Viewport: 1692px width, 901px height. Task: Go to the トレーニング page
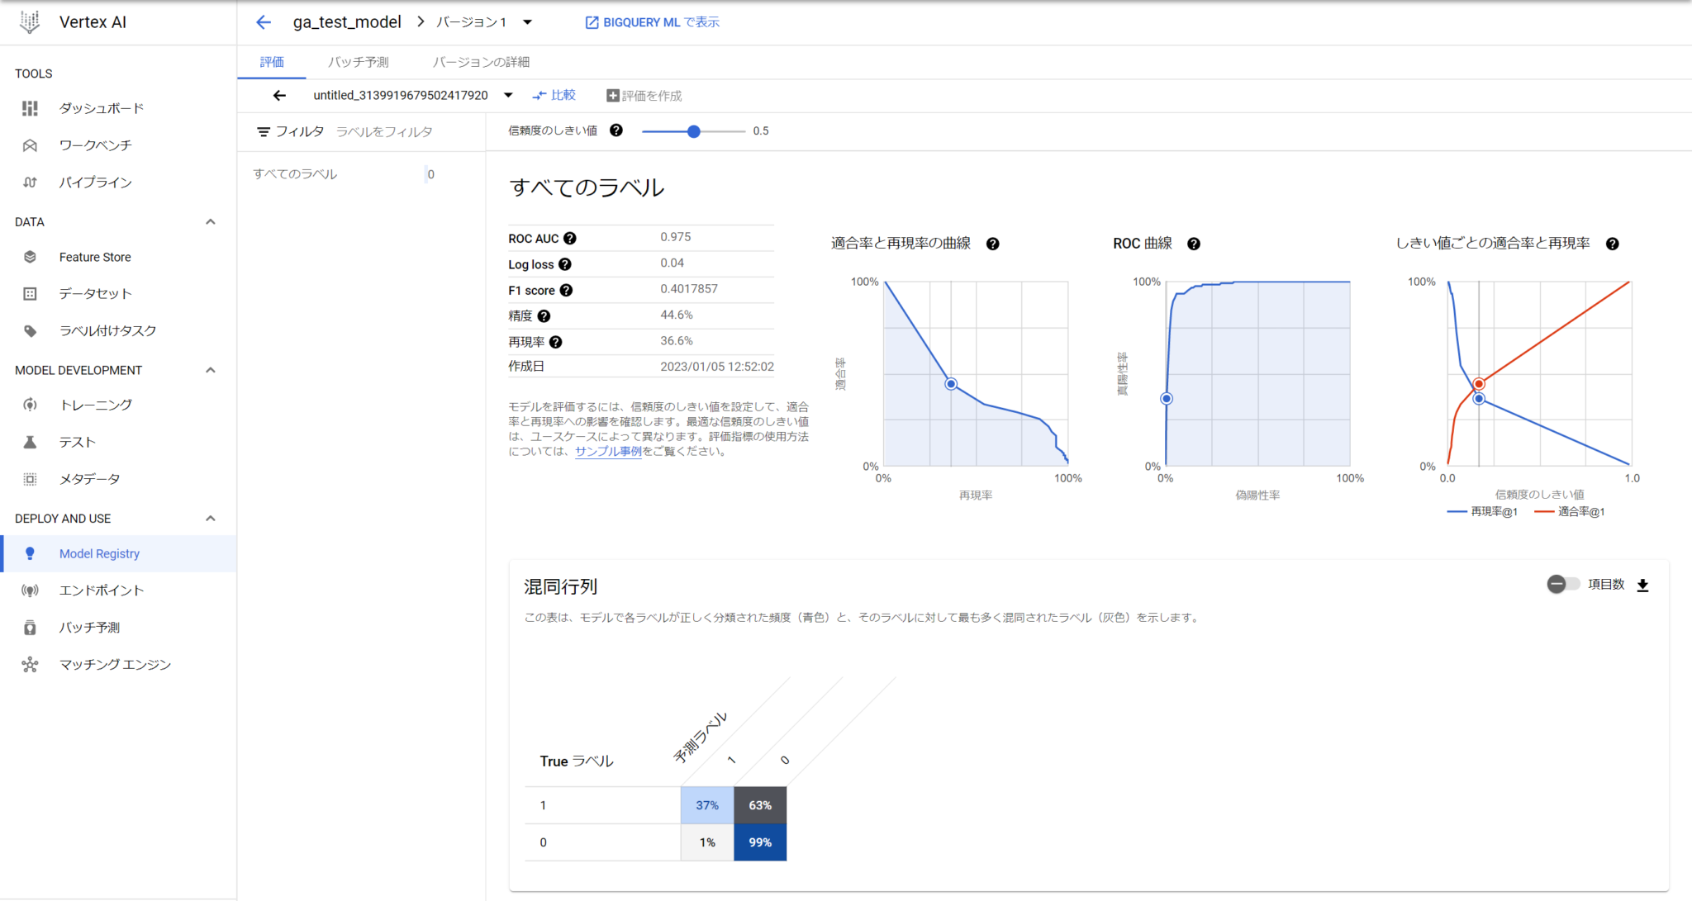tap(94, 404)
